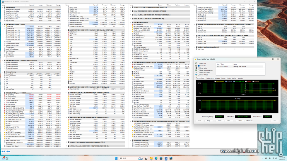Expand the Core VIDs row
This screenshot has width=287, height=161.
pos(4,26)
